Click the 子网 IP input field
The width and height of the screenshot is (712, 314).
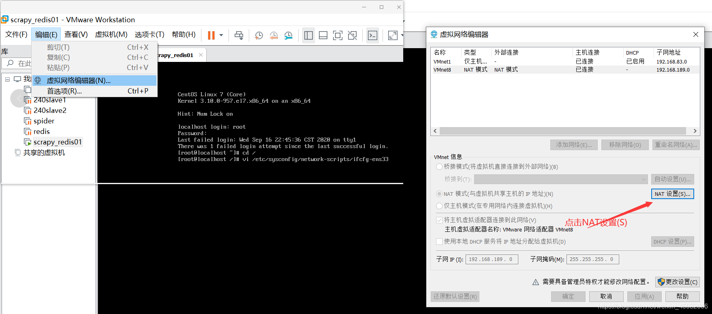(x=492, y=259)
